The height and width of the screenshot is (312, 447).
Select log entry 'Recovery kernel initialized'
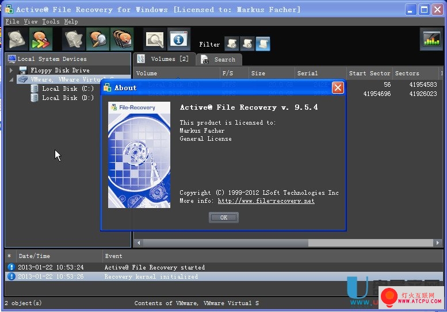point(224,276)
